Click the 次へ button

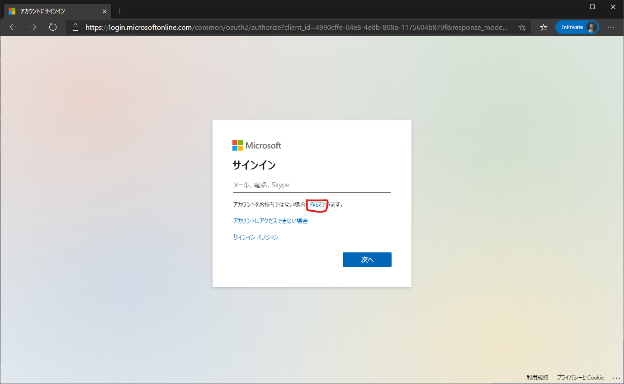367,260
